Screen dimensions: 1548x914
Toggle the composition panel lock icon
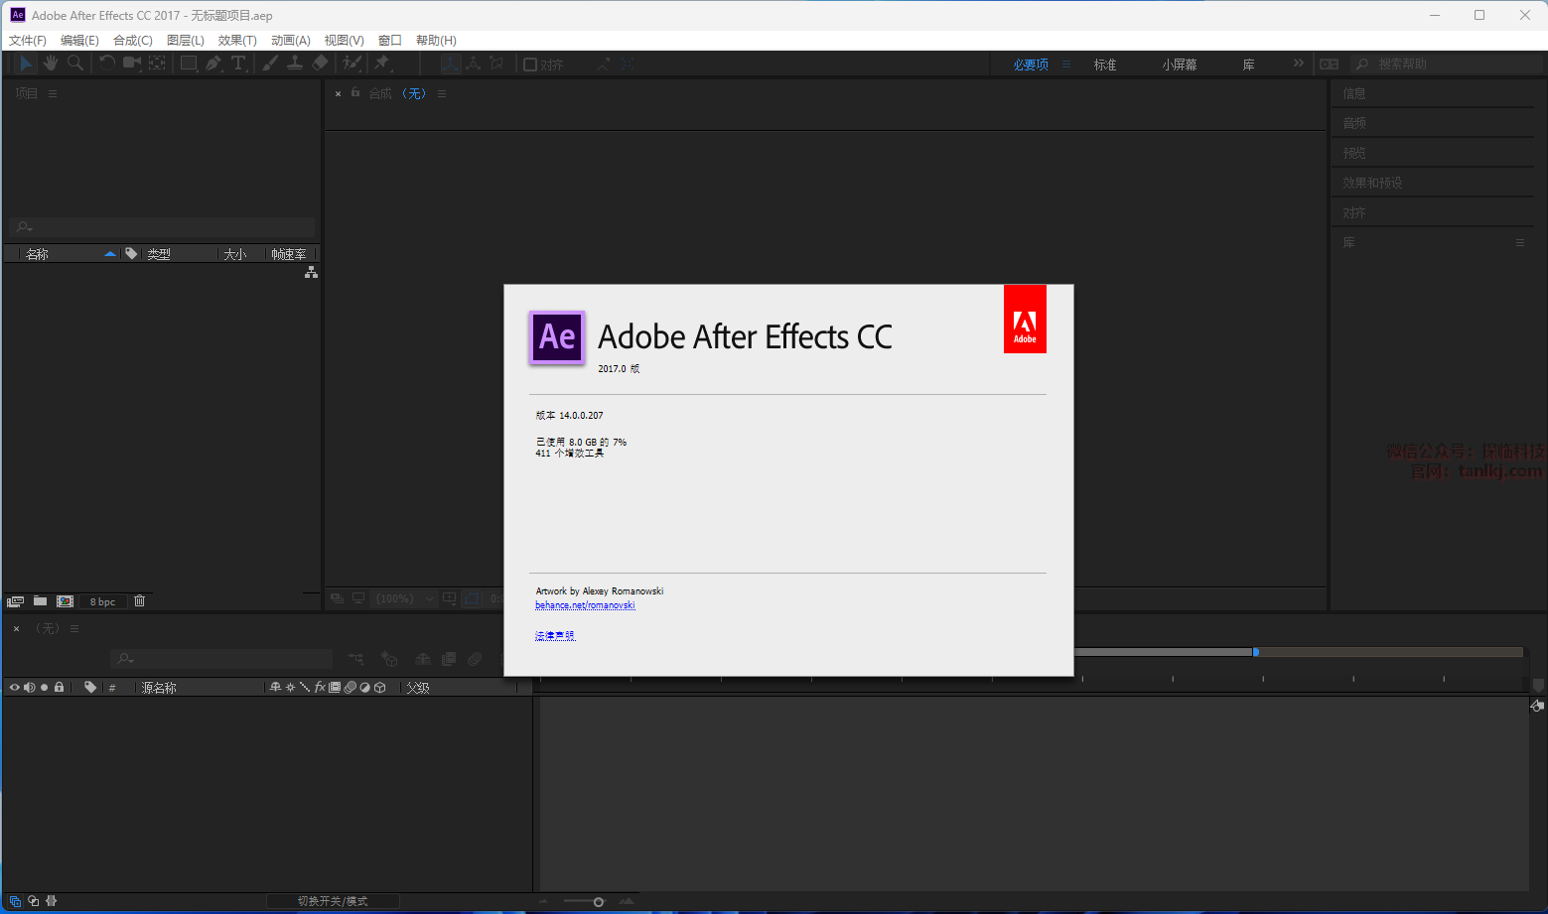(355, 92)
